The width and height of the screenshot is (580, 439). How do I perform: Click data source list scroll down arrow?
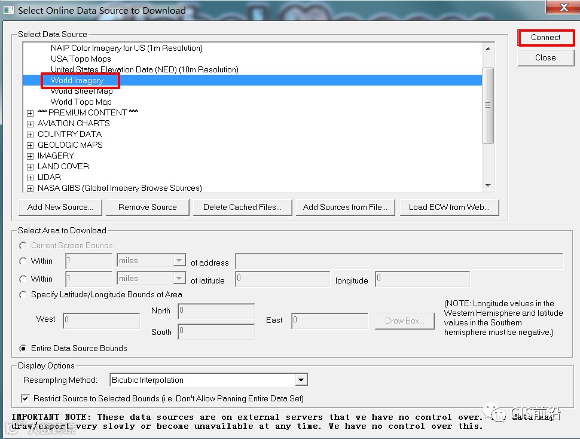tap(489, 185)
